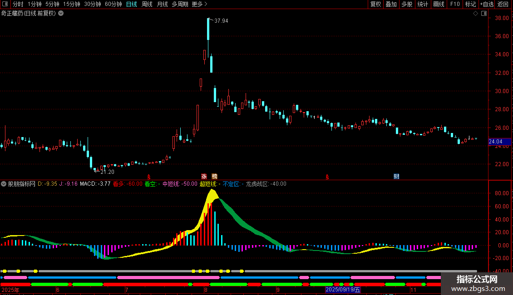This screenshot has width=513, height=295.
Task: Open the stock name dropdown circle arrow
Action: tap(61, 13)
